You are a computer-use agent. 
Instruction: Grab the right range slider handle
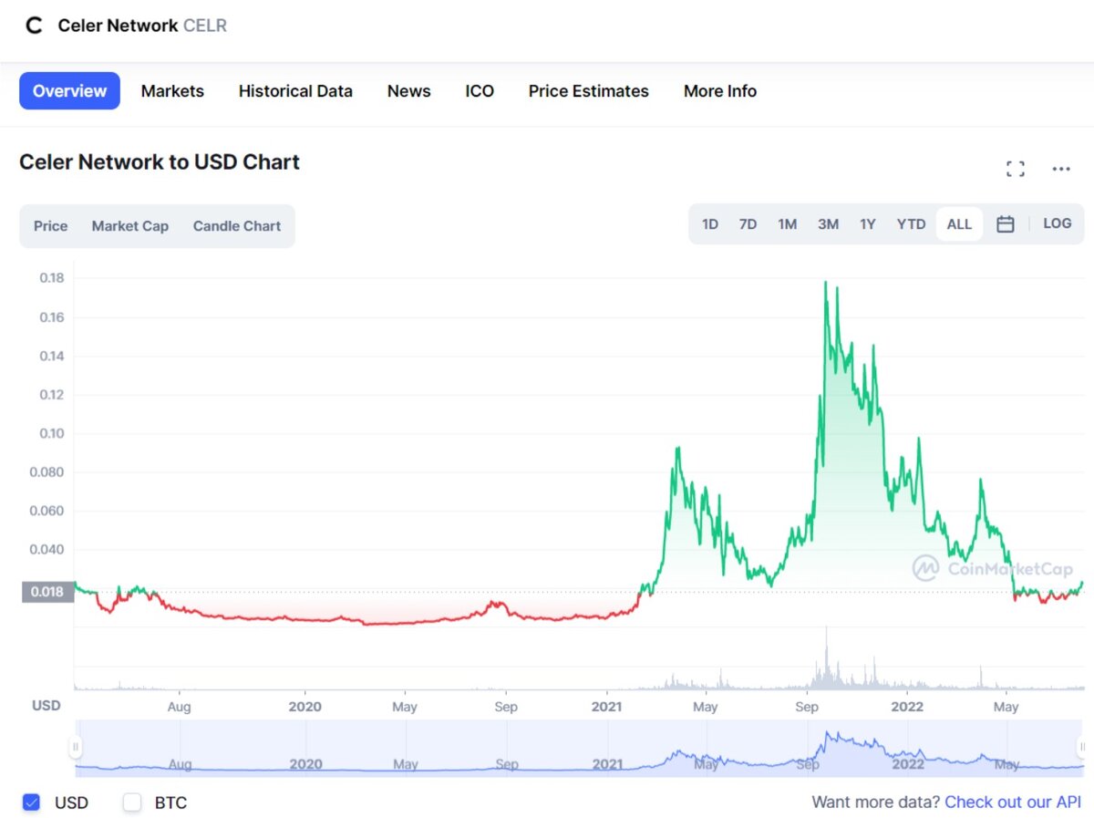point(1082,747)
